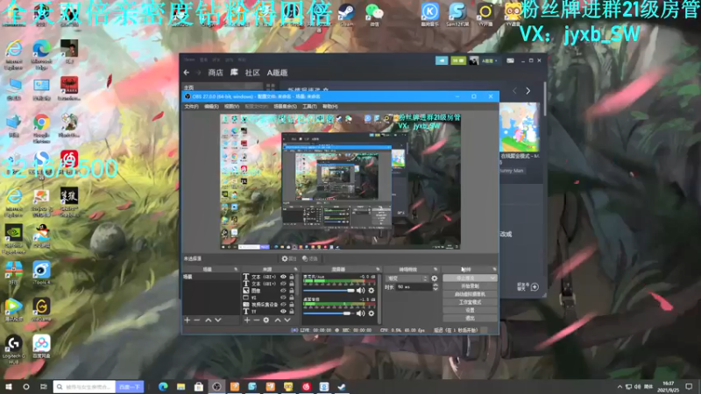Screen dimensions: 701x394
Task: Open OBS 工具(T) menu
Action: coord(309,106)
